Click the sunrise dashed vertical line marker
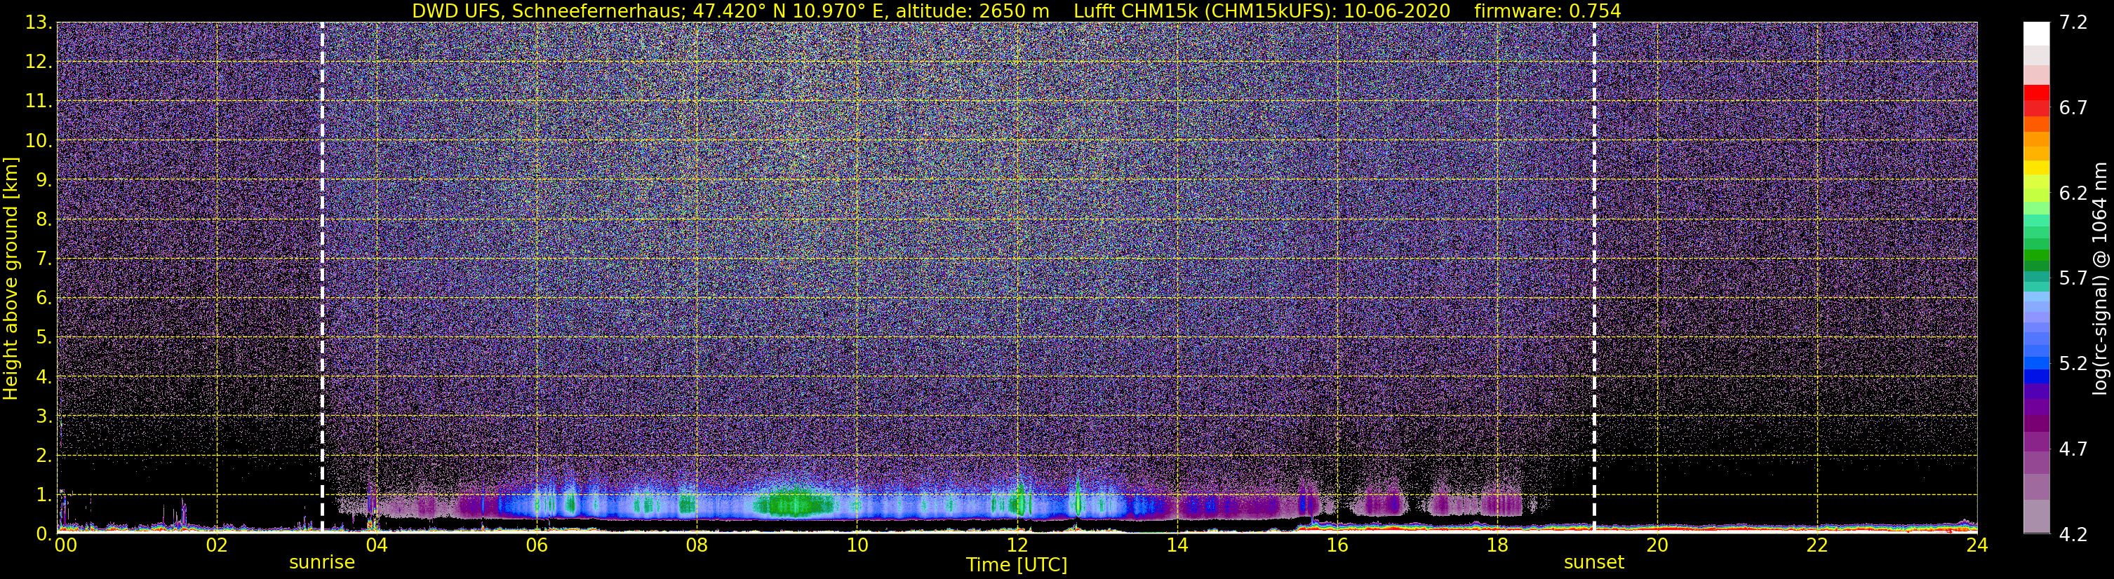Screen dimensions: 2114x579 click(321, 277)
